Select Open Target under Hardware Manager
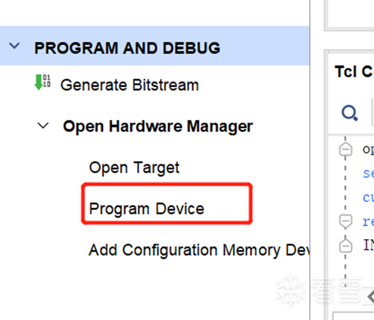374x320 pixels. click(134, 167)
